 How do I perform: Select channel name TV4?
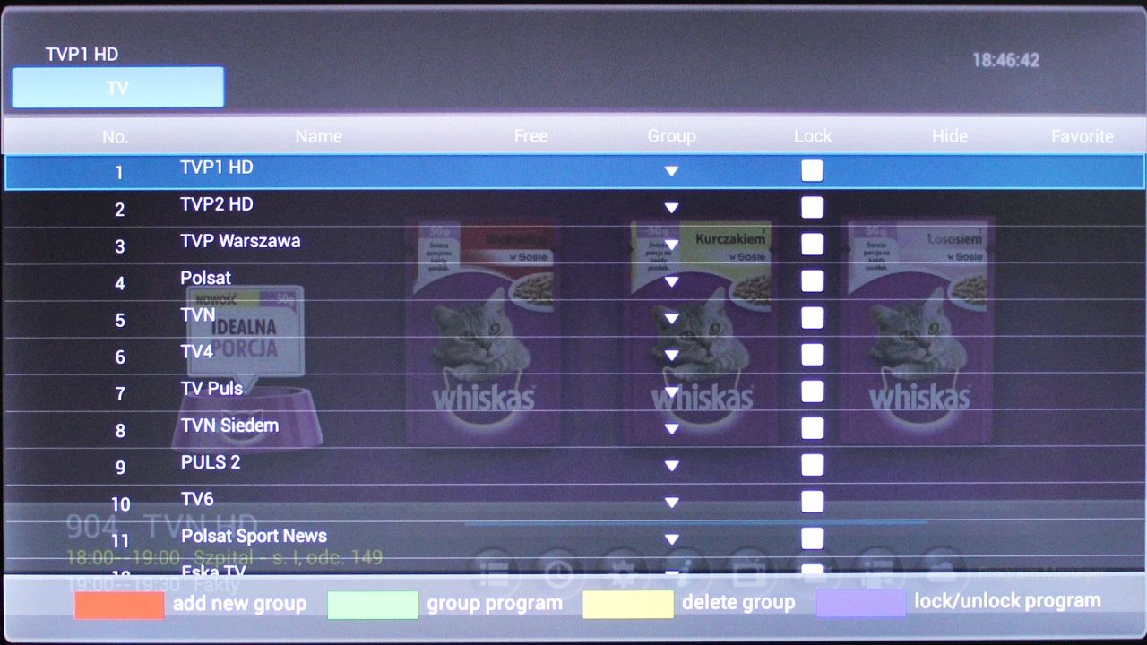point(197,351)
